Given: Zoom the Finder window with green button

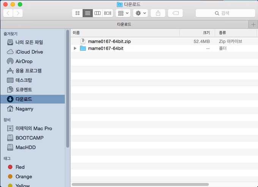Looking at the screenshot, I should coord(20,4).
